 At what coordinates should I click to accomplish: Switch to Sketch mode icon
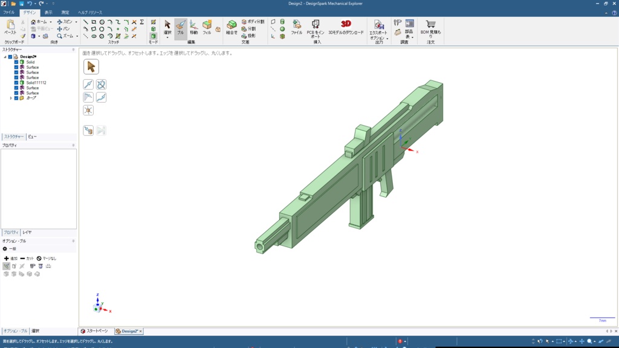[153, 22]
